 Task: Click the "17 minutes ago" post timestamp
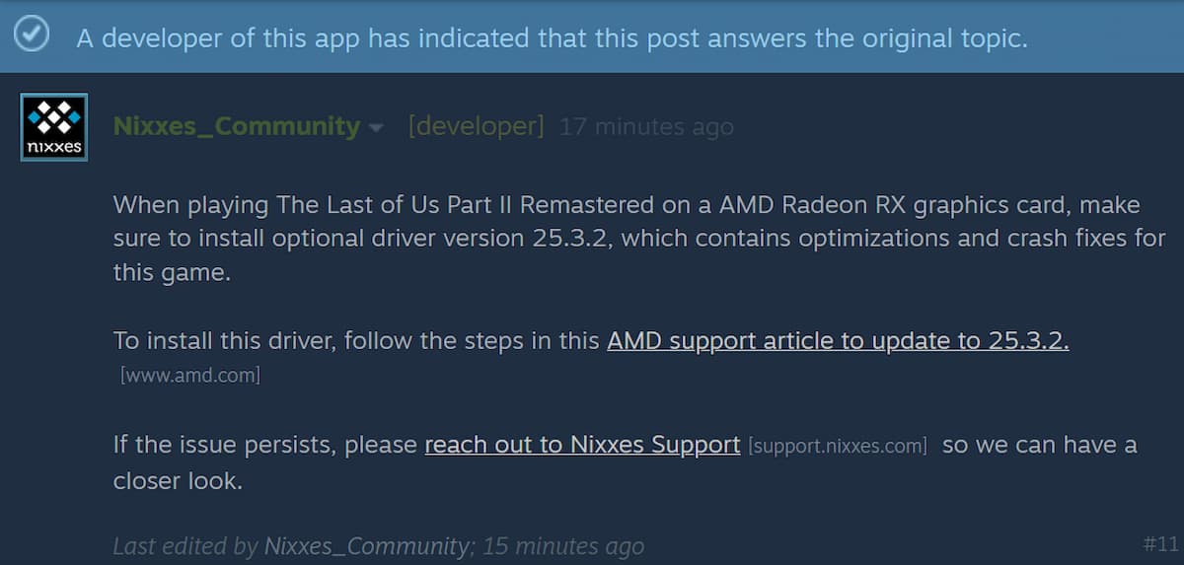[x=646, y=127]
